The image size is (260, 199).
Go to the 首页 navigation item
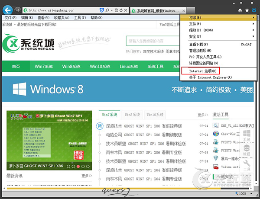click(16, 66)
